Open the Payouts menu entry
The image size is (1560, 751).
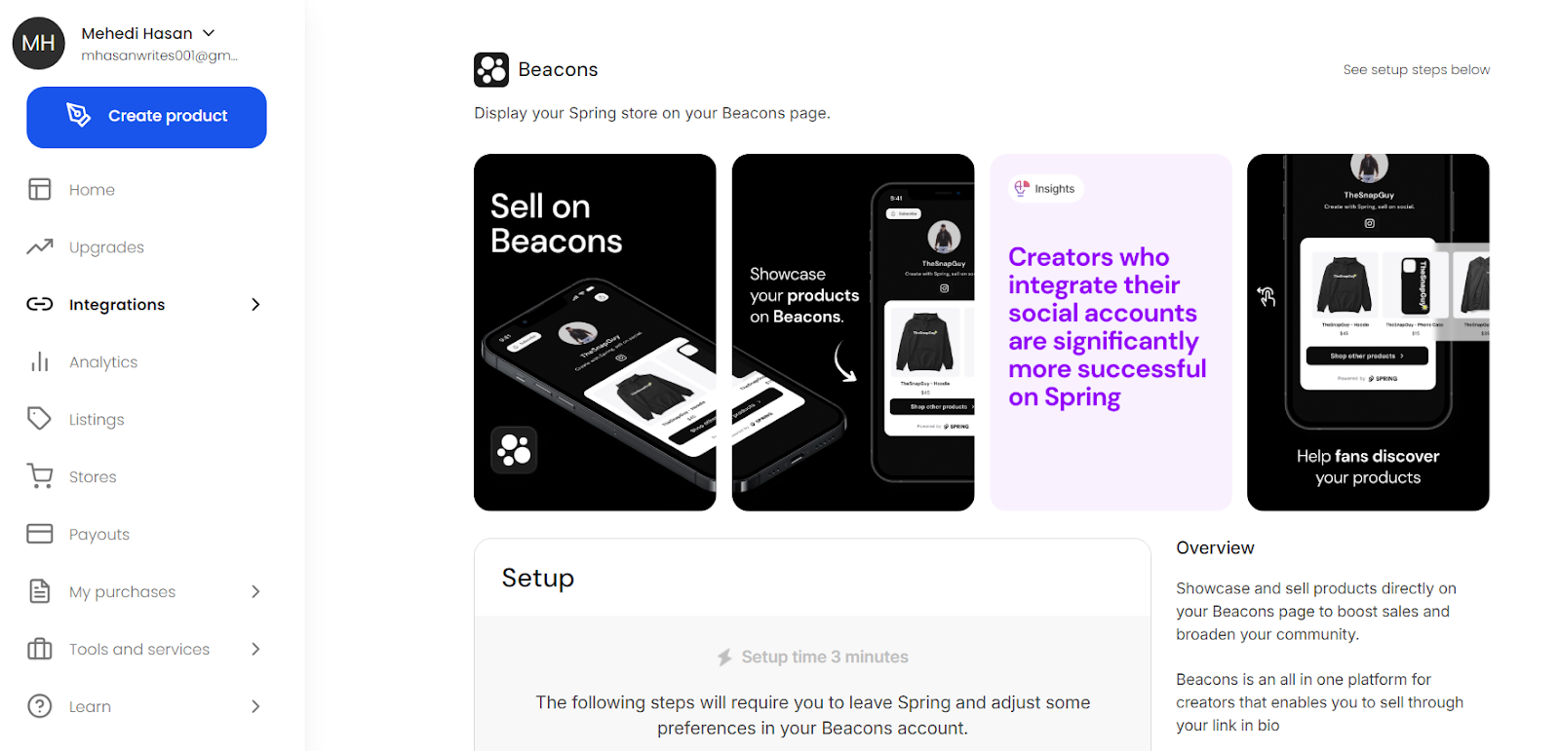click(99, 534)
